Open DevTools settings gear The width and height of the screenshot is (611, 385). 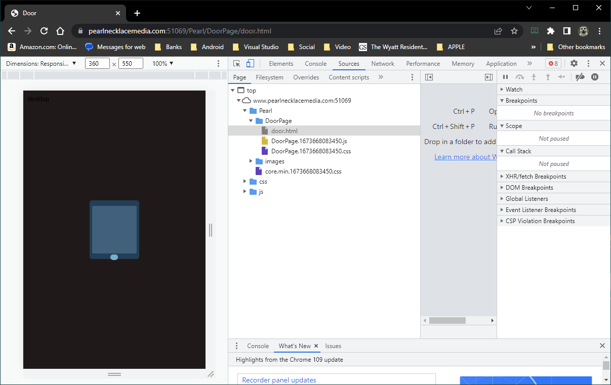click(574, 64)
